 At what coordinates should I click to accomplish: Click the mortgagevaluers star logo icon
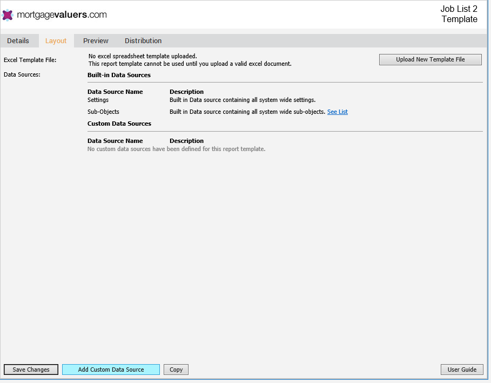coord(8,15)
